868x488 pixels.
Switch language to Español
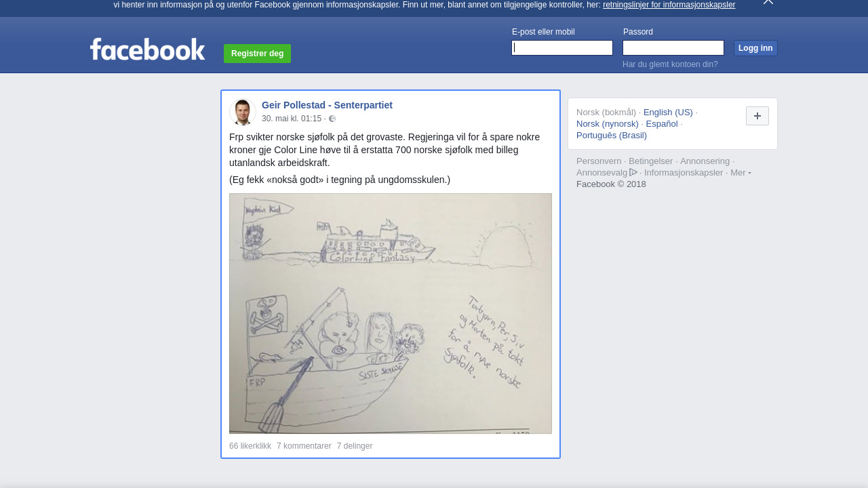click(x=662, y=124)
